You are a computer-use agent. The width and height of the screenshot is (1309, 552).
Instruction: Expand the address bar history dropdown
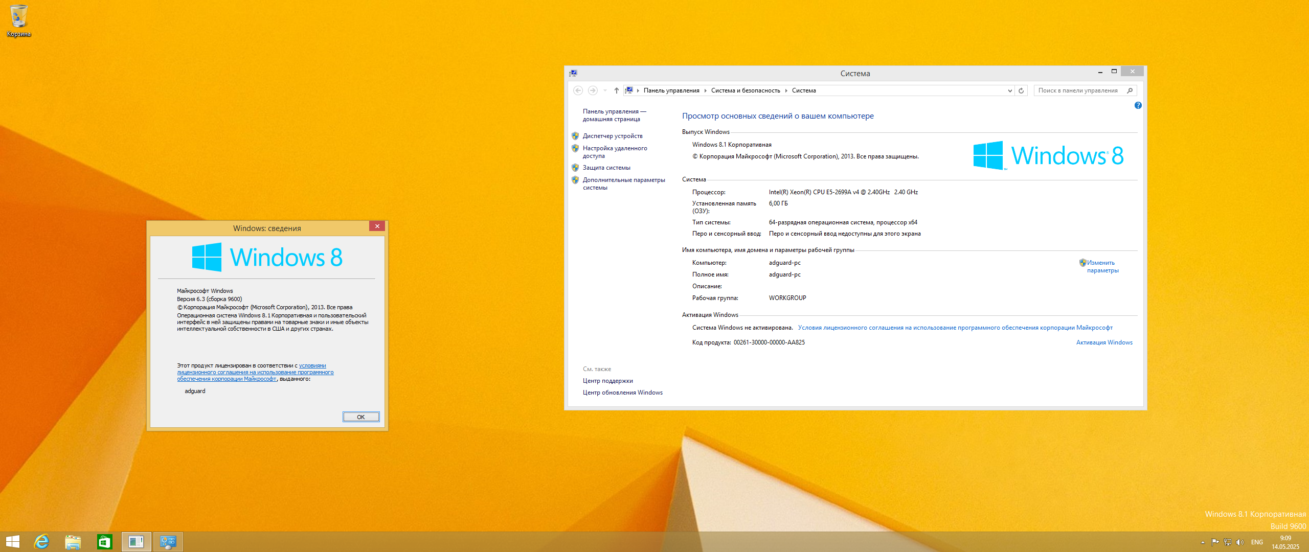[x=1010, y=90]
